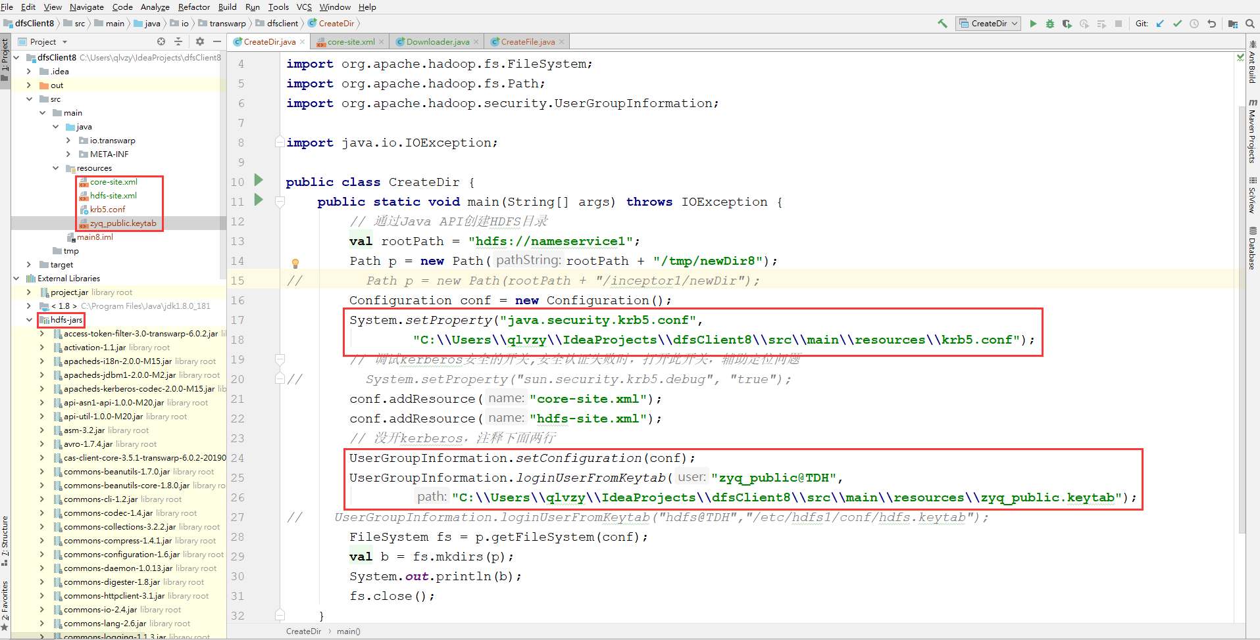1260x640 pixels.
Task: Click the Build Project hammer icon
Action: point(942,24)
